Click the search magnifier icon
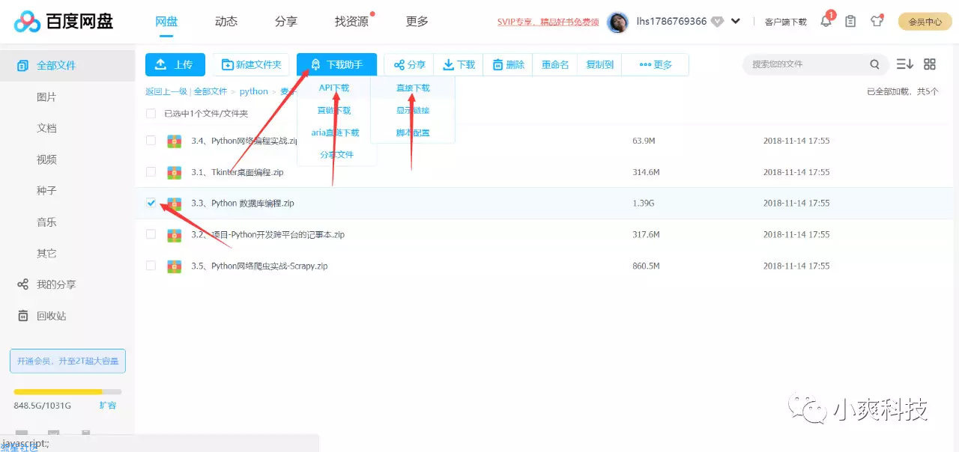This screenshot has width=959, height=452. point(874,64)
